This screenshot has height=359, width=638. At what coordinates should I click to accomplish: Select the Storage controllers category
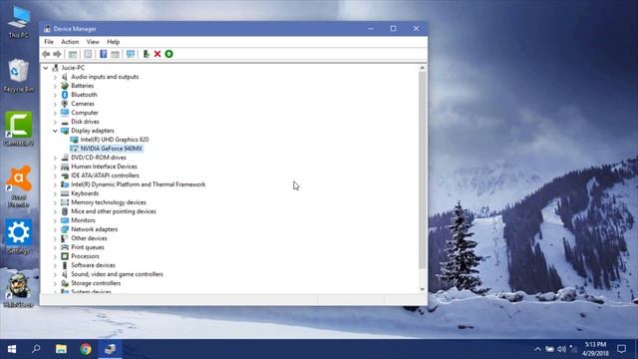pos(96,283)
